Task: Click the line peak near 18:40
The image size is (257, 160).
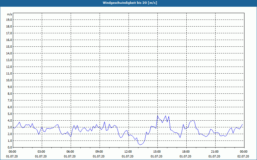Action: point(193,121)
